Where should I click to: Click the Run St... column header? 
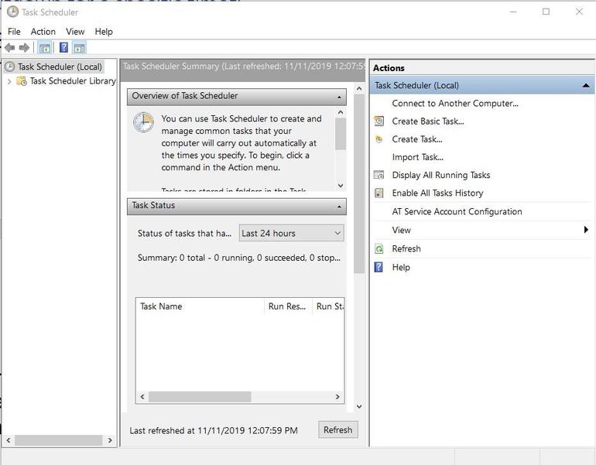coord(329,306)
